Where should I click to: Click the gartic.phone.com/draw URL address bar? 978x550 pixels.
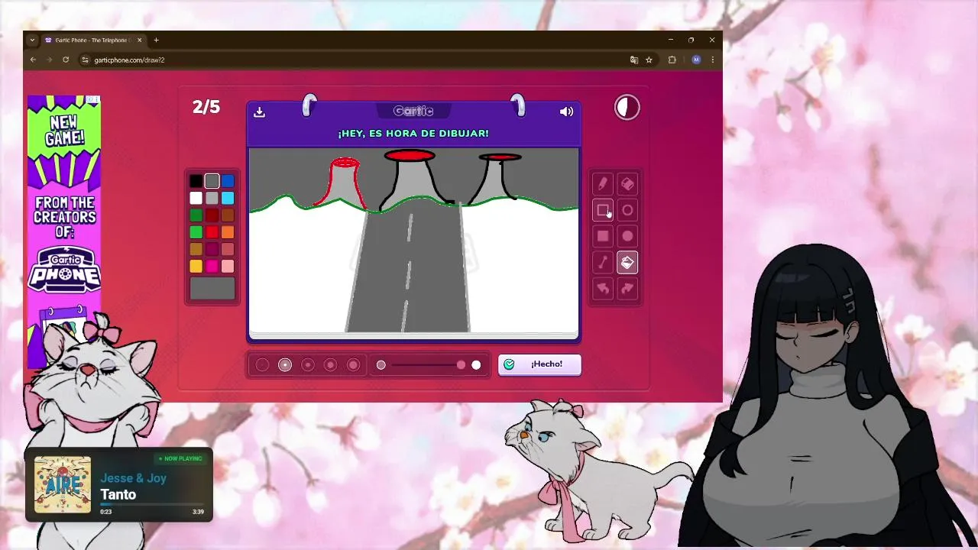tap(351, 60)
